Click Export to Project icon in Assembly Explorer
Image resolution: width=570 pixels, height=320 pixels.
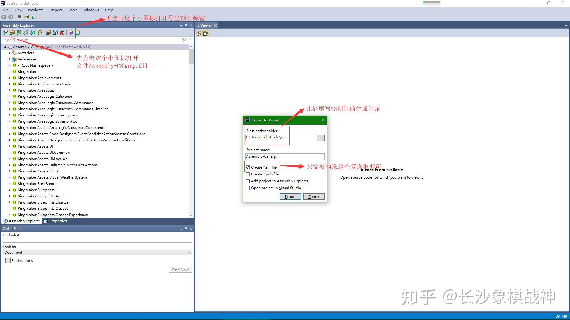(x=71, y=33)
